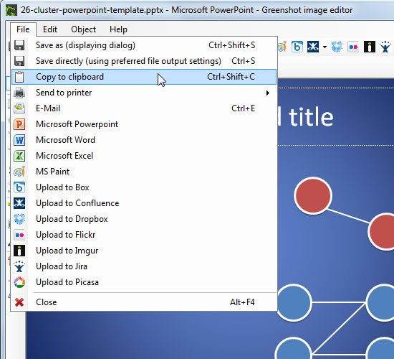Click the Greenshot app icon in title bar
394x359 pixels.
click(x=11, y=10)
